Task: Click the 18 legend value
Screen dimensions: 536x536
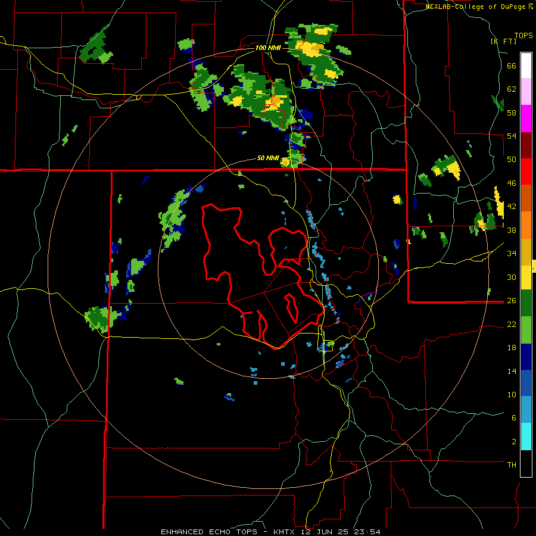Action: point(512,348)
